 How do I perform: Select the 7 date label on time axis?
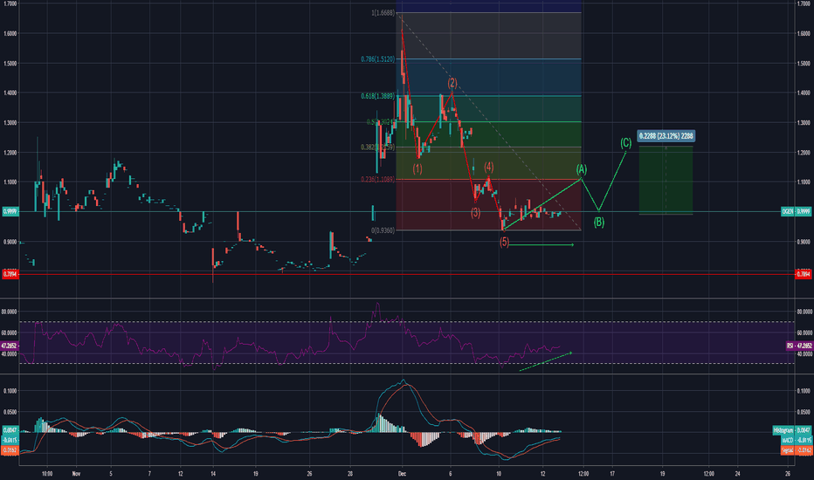coord(149,474)
